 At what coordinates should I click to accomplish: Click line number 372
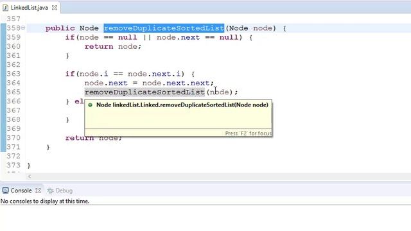13,156
